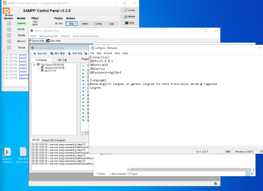The height and width of the screenshot is (191, 263).
Task: Click partially hidden toolbar icon after 서버 작업
Action: coord(86,53)
